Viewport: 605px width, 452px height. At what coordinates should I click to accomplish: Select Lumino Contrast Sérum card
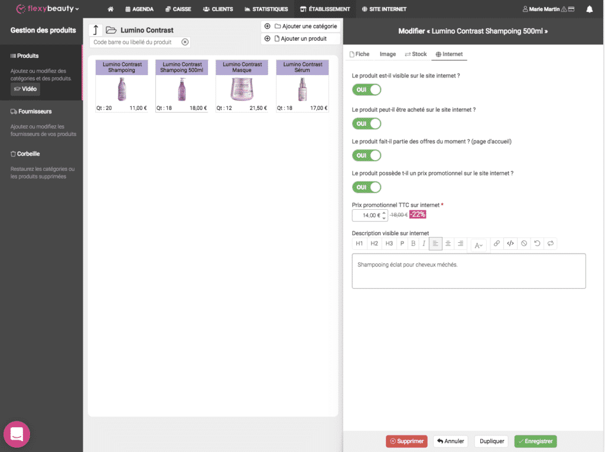tap(302, 86)
